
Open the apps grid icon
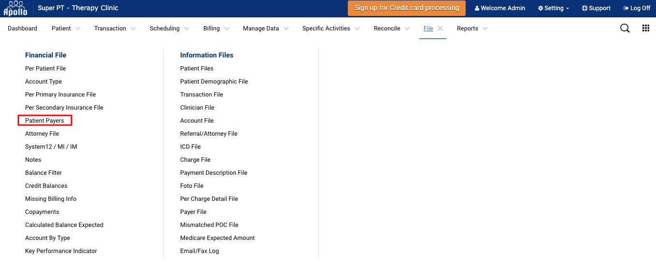(646, 28)
